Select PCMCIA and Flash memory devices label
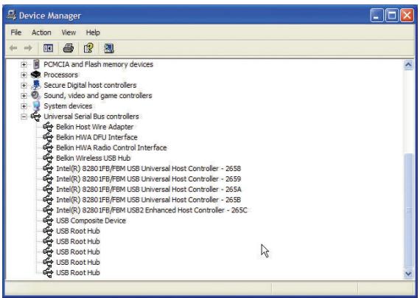This screenshot has height=298, width=420. pyautogui.click(x=98, y=64)
